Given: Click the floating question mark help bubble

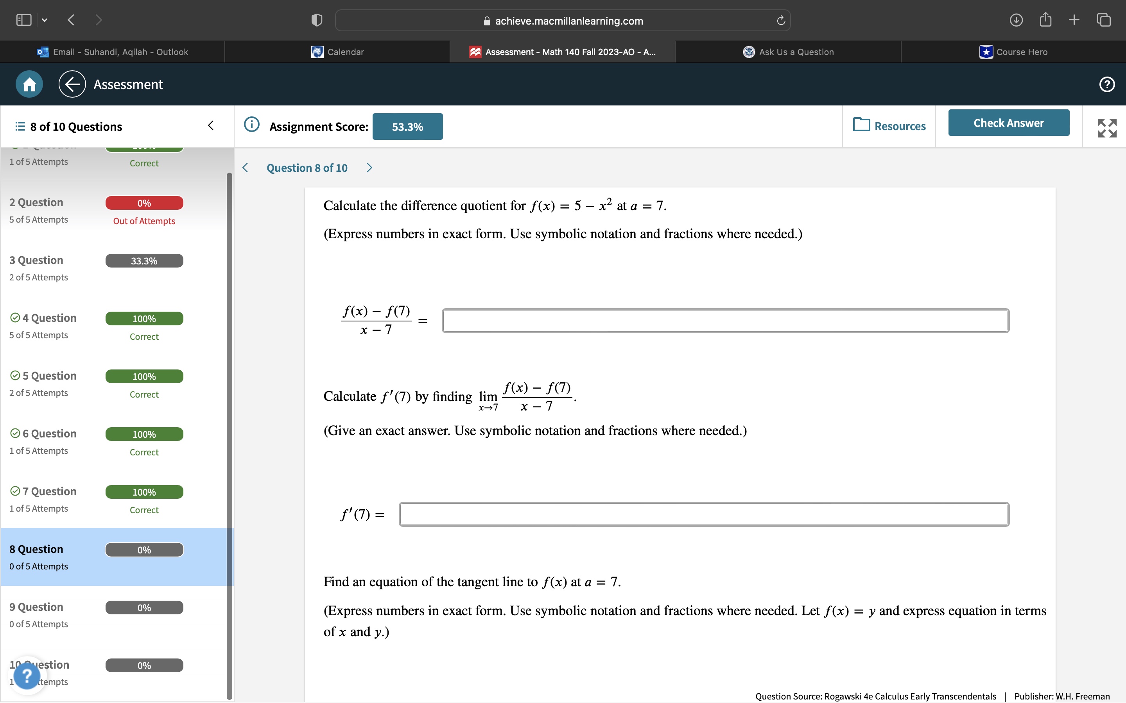Looking at the screenshot, I should click(x=27, y=675).
